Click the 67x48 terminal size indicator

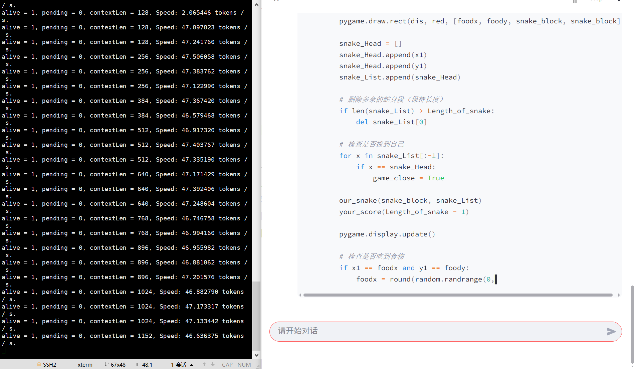(x=118, y=365)
